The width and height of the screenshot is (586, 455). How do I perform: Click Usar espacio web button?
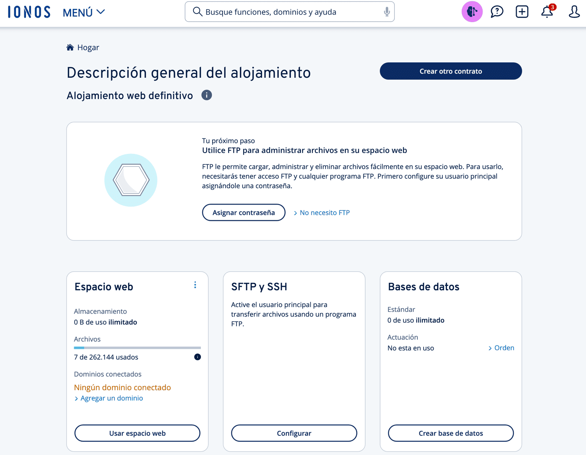[137, 433]
